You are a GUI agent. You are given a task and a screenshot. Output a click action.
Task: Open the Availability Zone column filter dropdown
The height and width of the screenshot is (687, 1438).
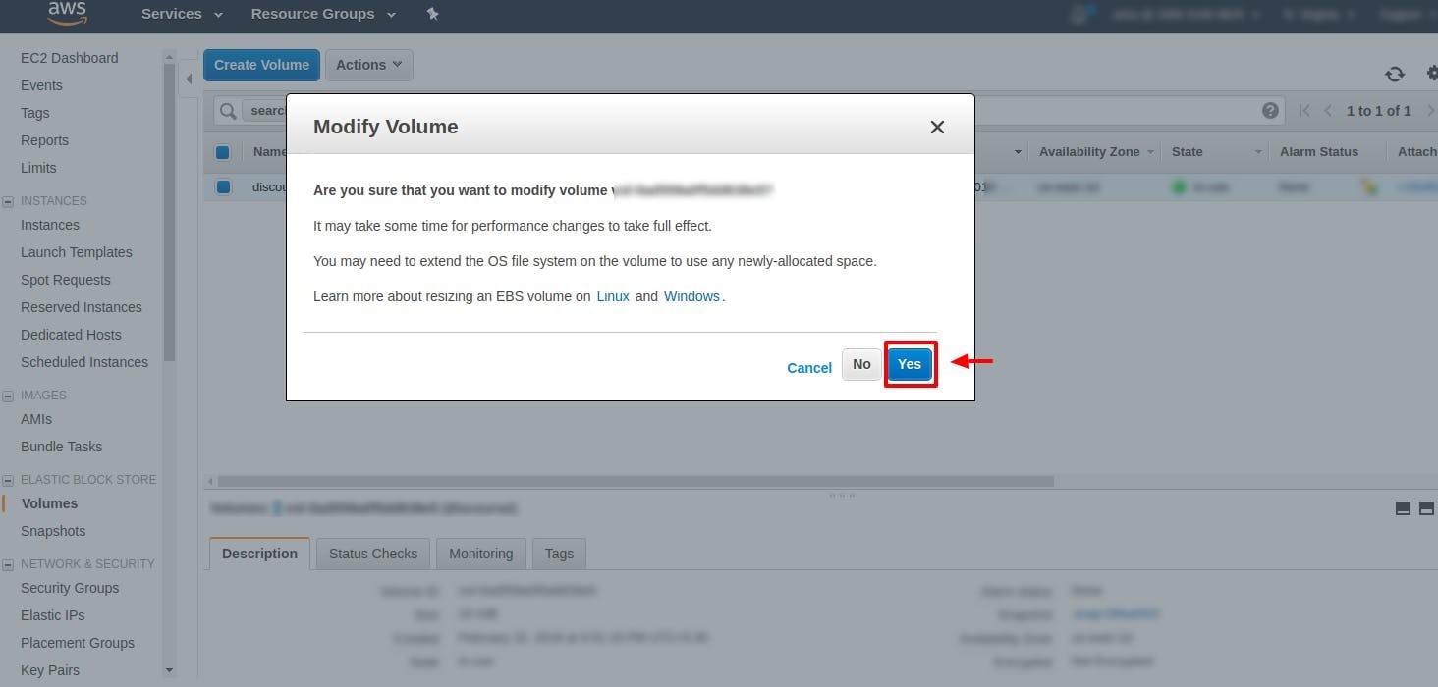(x=1151, y=152)
